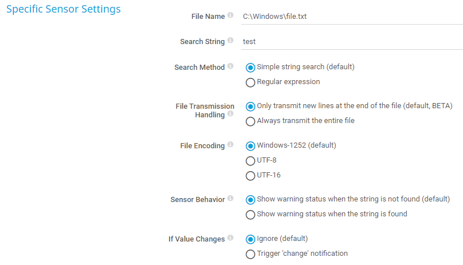Click the File Name input field

click(x=351, y=17)
